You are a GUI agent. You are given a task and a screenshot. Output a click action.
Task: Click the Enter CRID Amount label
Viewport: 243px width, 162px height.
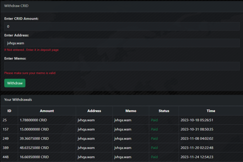coord(21,18)
